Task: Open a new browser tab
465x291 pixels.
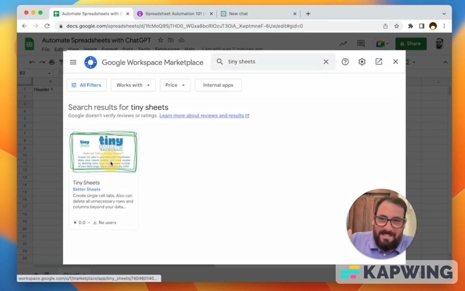Action: click(308, 14)
